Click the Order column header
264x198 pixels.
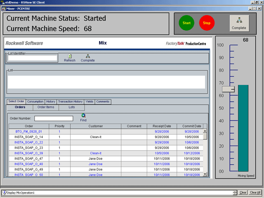[x=29, y=126]
